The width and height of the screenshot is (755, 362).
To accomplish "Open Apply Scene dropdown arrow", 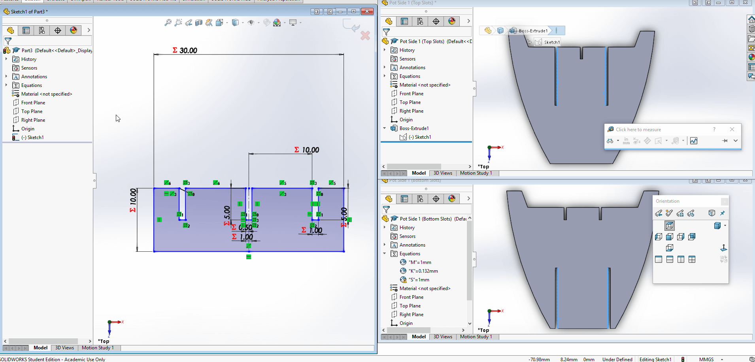I will (285, 23).
